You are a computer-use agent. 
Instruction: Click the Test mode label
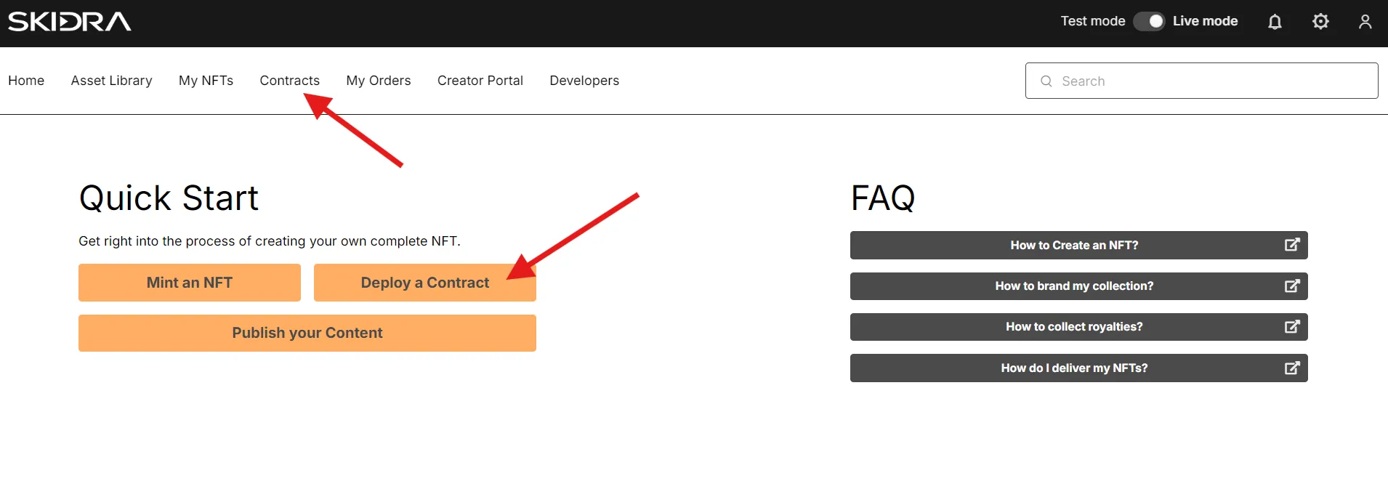[1093, 21]
